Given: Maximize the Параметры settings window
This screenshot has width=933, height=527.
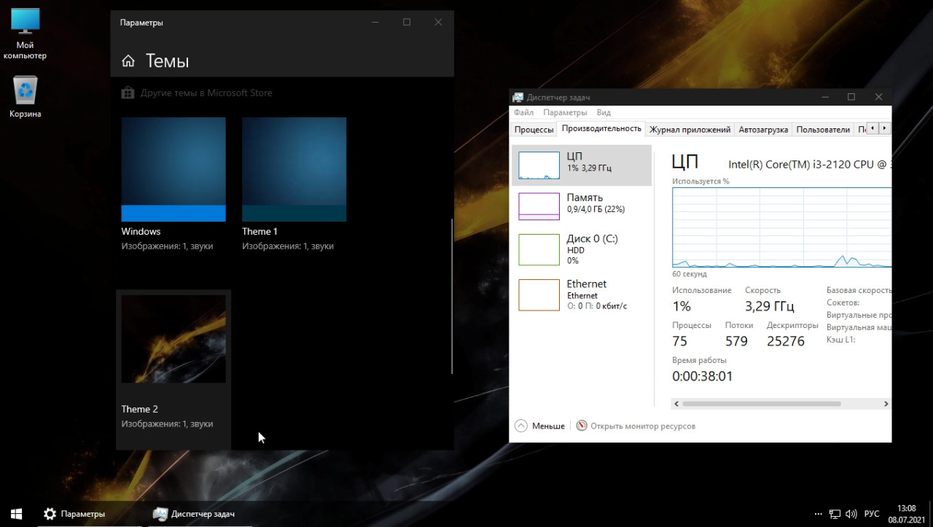Looking at the screenshot, I should click(x=407, y=23).
